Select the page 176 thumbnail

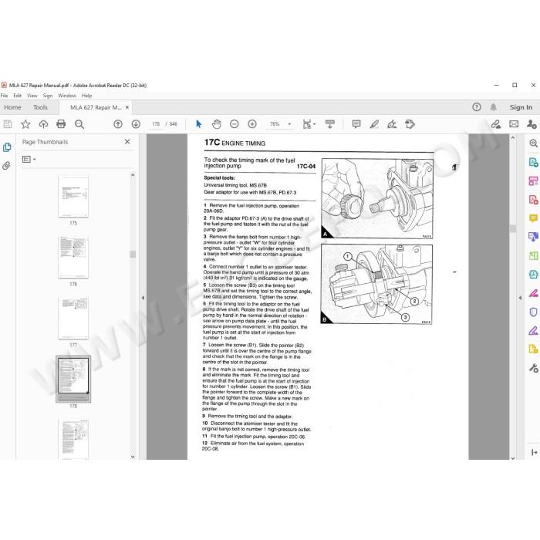pos(73,257)
